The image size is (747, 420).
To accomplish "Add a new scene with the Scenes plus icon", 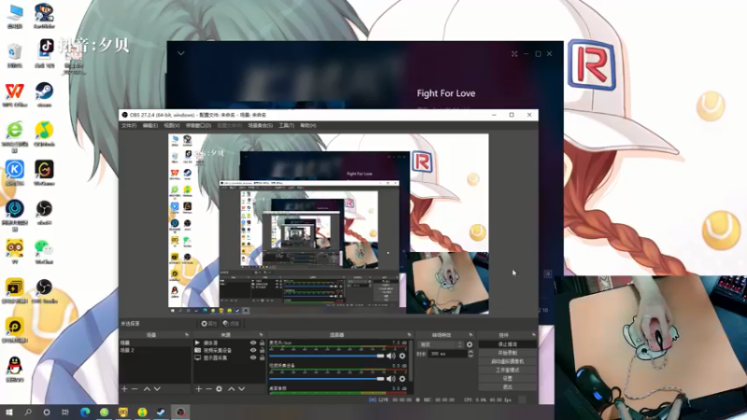I will tap(124, 389).
